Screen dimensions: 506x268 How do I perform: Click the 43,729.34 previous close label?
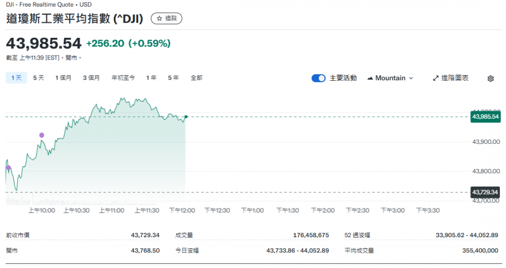coord(485,192)
